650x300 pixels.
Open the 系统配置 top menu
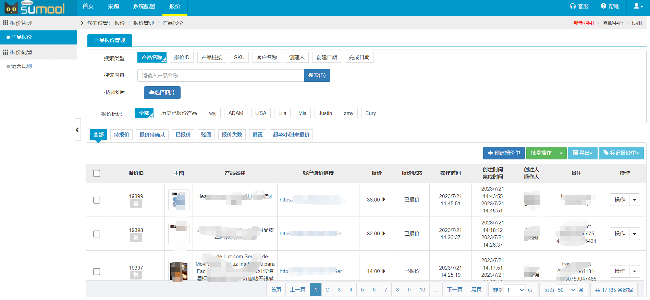pos(144,6)
